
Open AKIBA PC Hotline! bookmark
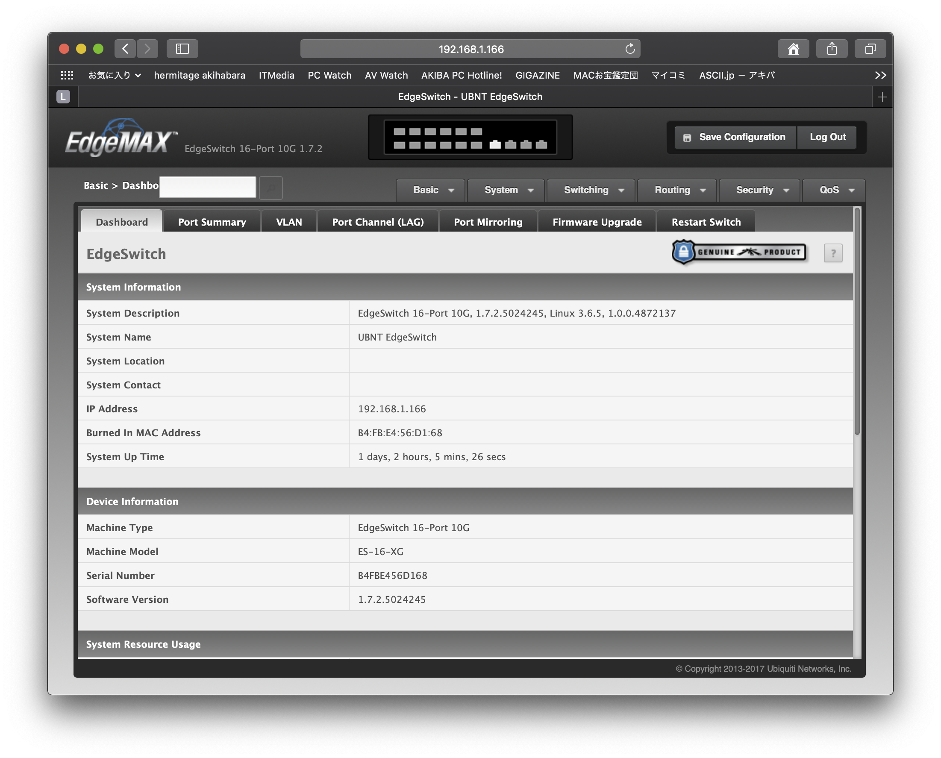click(x=462, y=75)
